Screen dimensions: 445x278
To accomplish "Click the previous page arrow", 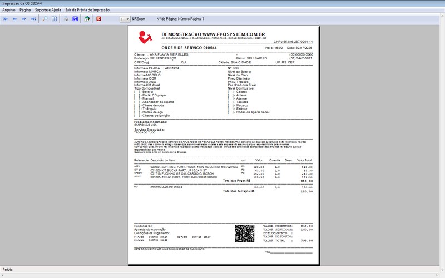I will tap(14, 19).
